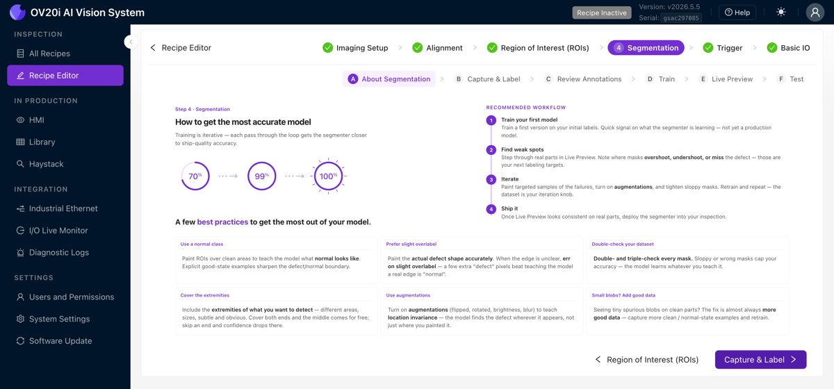Switch to the Review Annotations sub-step
Image resolution: width=834 pixels, height=389 pixels.
(582, 79)
